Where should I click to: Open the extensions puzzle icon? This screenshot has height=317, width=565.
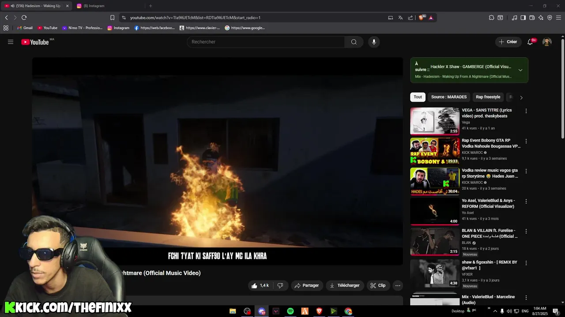coord(491,18)
